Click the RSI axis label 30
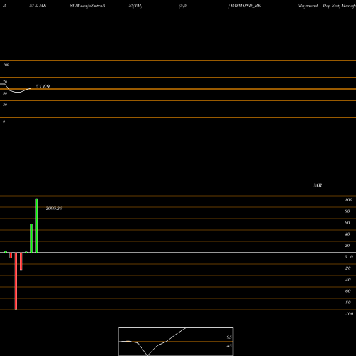Viewport: 356px width, 356px height. [5, 105]
